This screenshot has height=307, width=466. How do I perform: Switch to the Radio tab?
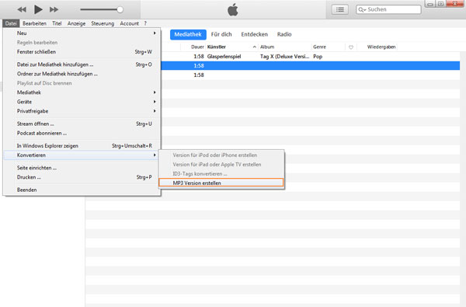point(284,34)
